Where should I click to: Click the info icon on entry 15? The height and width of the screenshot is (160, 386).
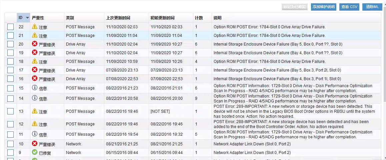[x=35, y=87]
